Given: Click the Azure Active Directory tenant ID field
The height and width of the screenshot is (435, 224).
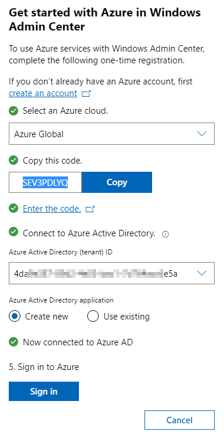Looking at the screenshot, I should coord(112,273).
